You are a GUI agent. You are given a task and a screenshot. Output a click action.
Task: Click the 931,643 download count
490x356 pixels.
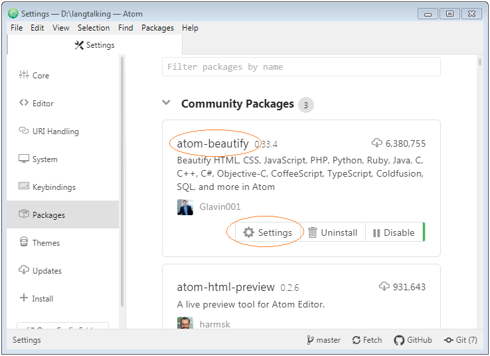[x=409, y=287]
